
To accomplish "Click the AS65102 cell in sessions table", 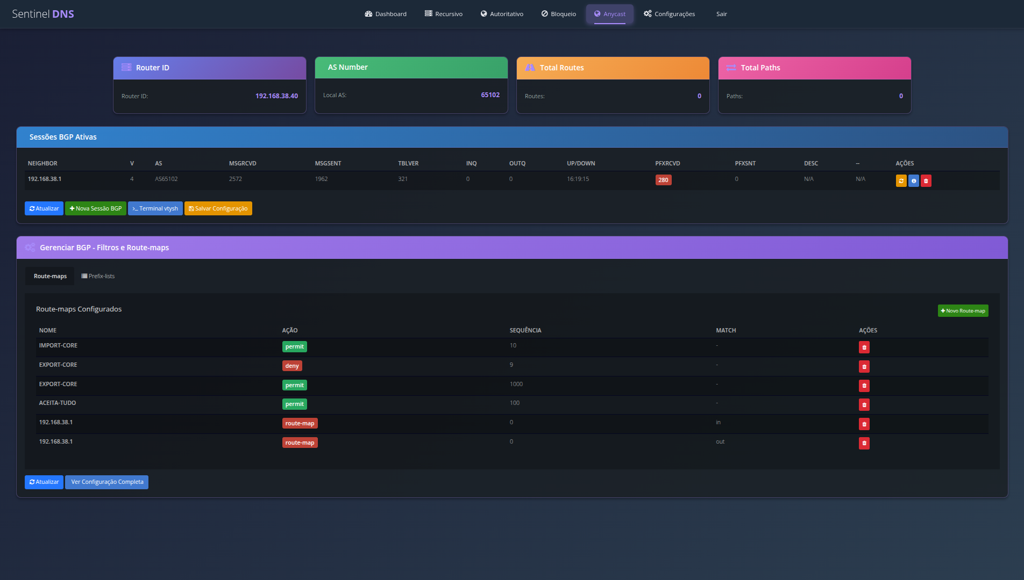I will pos(166,179).
